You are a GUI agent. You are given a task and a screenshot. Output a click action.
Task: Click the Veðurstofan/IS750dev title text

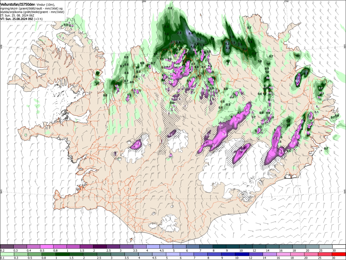18,4
